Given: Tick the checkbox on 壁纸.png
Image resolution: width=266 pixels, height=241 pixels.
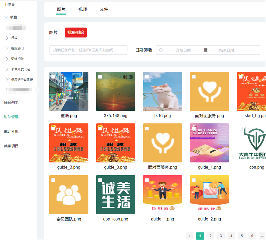Looking at the screenshot, I should click(53, 77).
